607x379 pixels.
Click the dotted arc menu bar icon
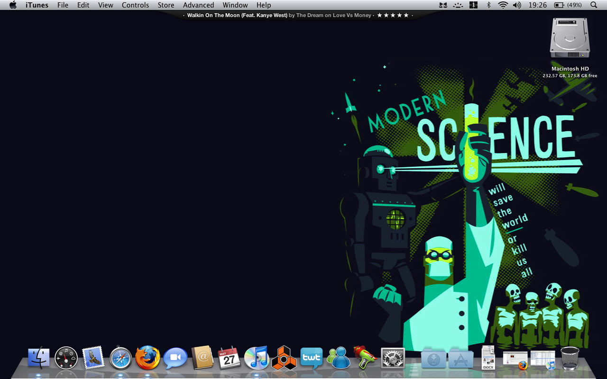click(x=458, y=5)
